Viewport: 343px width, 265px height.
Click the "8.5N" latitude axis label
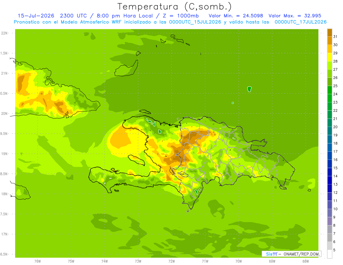pyautogui.click(x=4, y=174)
